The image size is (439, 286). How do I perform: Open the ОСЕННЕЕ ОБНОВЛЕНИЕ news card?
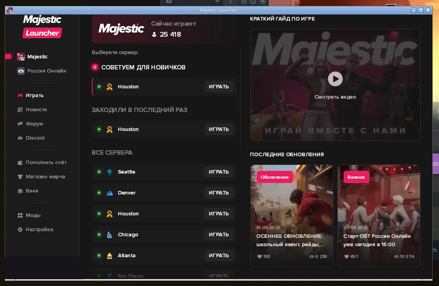pyautogui.click(x=292, y=216)
